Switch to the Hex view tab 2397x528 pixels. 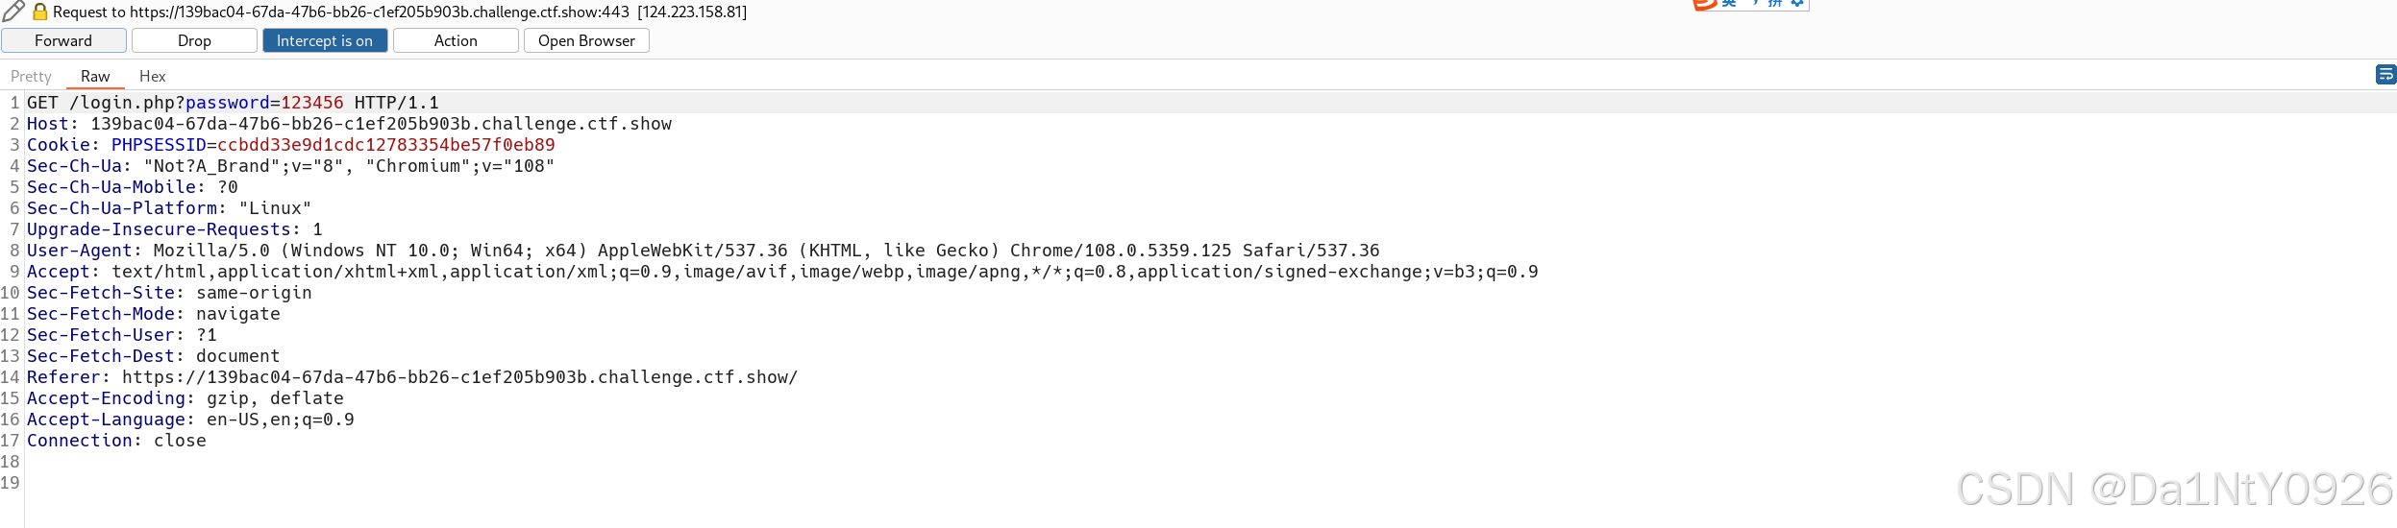pos(152,76)
